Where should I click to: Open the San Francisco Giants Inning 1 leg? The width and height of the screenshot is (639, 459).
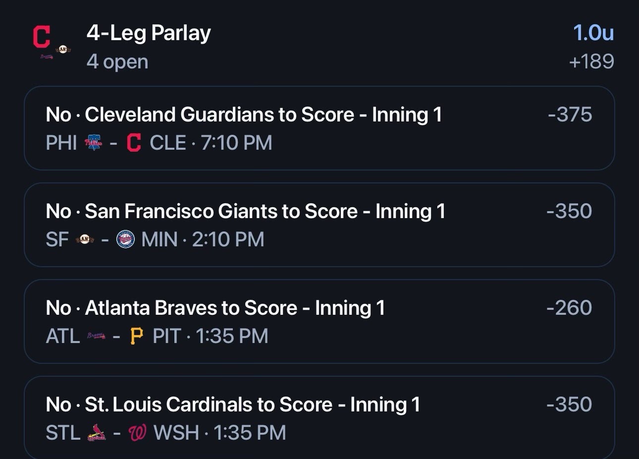pos(319,225)
